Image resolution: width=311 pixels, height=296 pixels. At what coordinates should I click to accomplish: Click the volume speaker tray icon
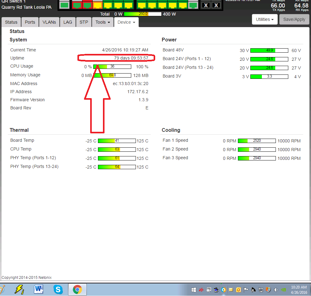(276, 290)
